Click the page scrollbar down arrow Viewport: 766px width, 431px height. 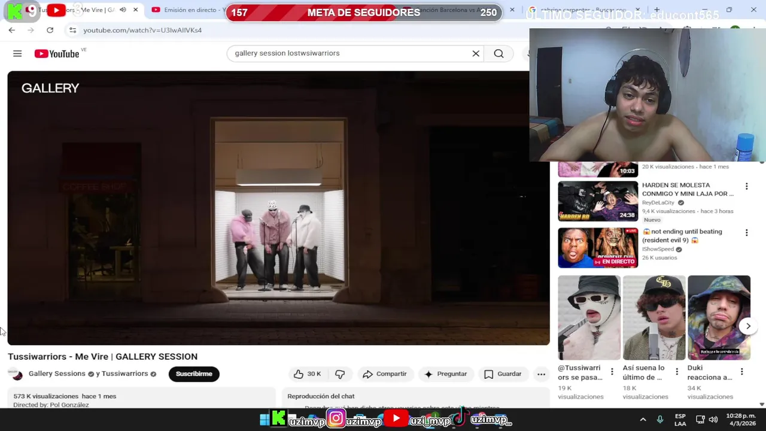pos(762,405)
